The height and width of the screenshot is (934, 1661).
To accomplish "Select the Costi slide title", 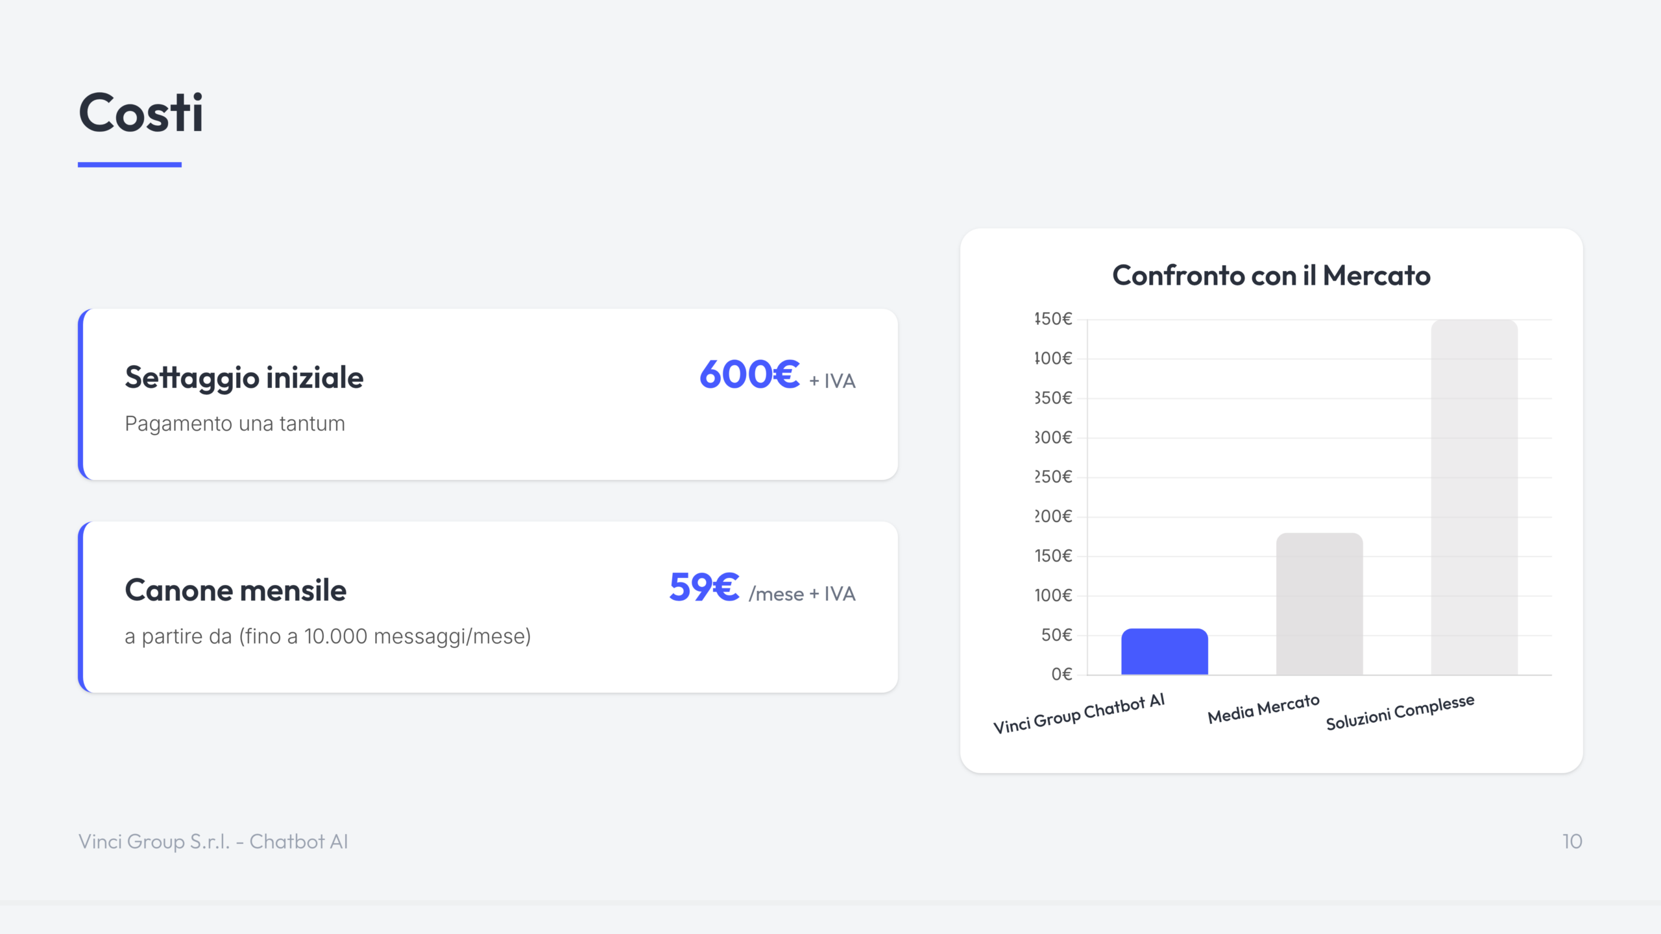I will click(141, 113).
